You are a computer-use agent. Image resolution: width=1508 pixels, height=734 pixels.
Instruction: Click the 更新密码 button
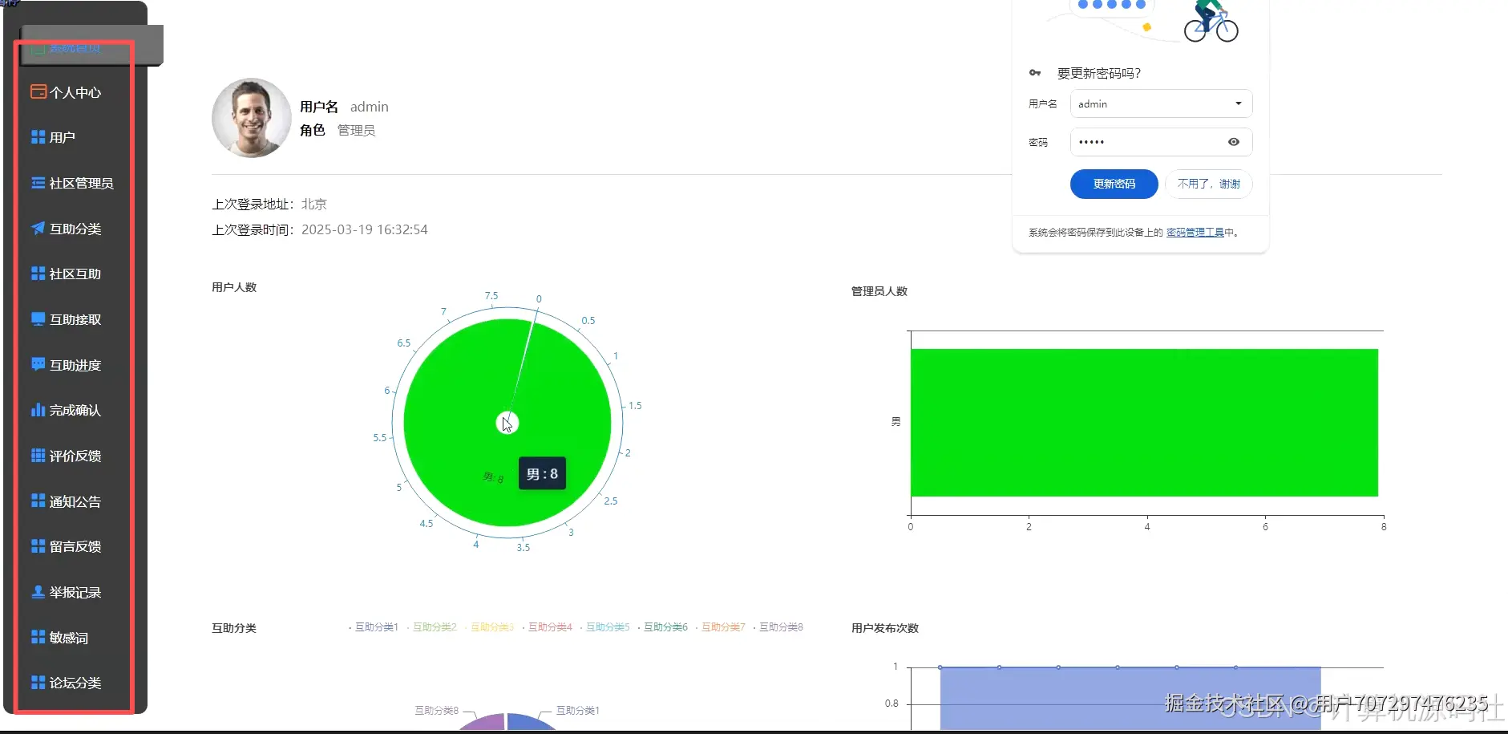click(x=1114, y=184)
